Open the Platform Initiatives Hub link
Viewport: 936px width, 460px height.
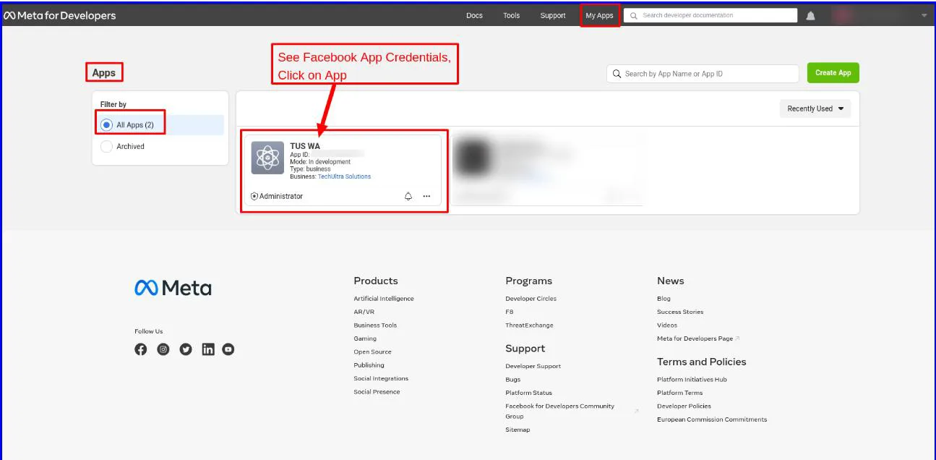tap(692, 380)
